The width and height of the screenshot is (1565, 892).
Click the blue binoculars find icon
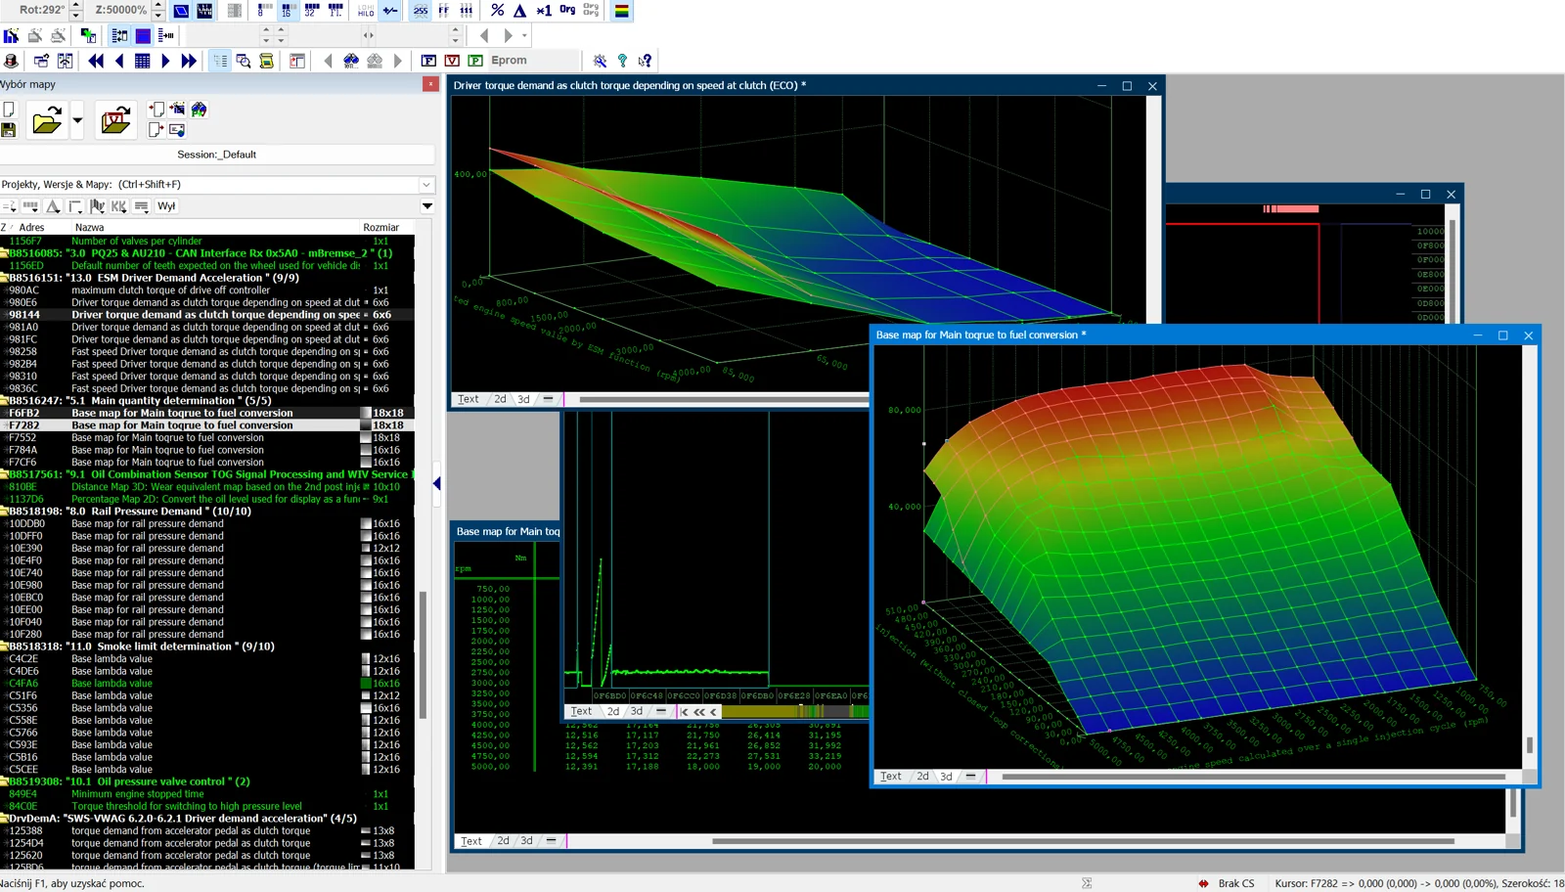351,61
